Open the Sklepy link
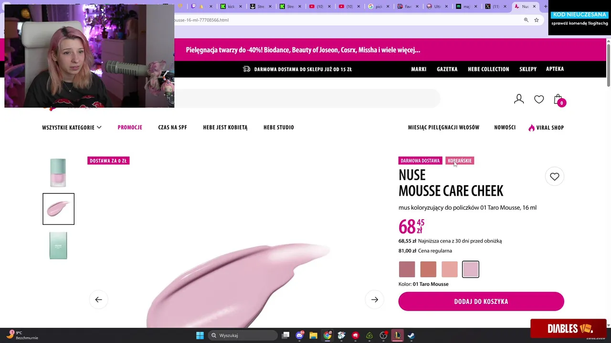Image resolution: width=611 pixels, height=343 pixels. click(x=528, y=69)
